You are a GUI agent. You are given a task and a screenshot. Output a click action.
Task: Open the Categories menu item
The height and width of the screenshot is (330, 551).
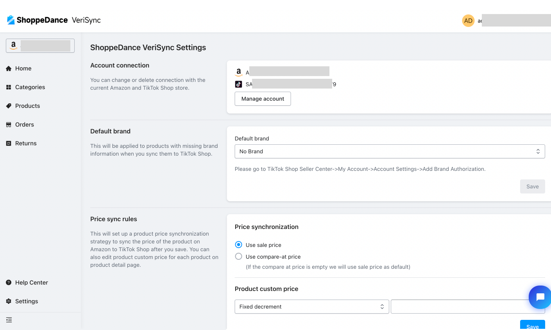(30, 87)
